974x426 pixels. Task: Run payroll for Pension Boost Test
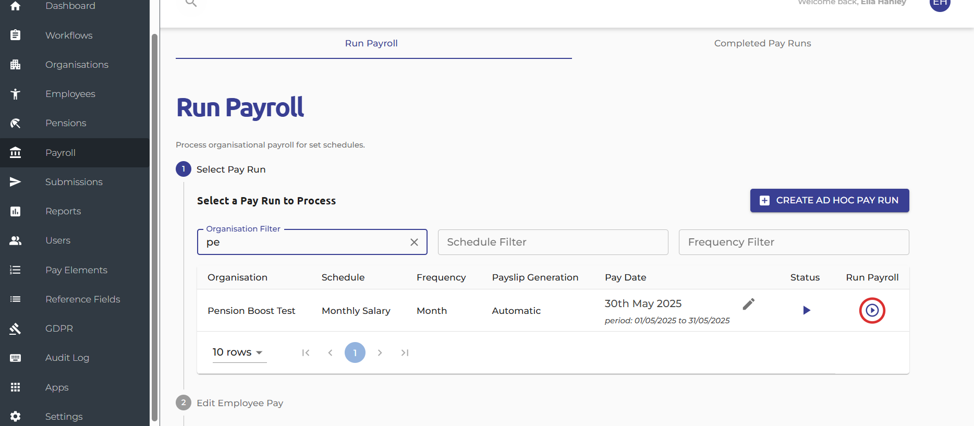tap(872, 310)
